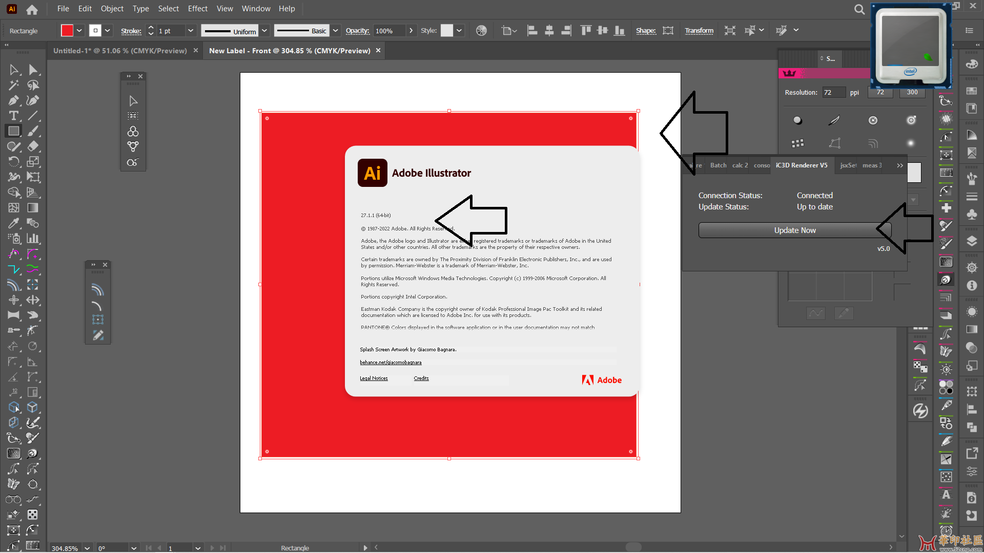Open the Legal Notices link

click(x=374, y=378)
